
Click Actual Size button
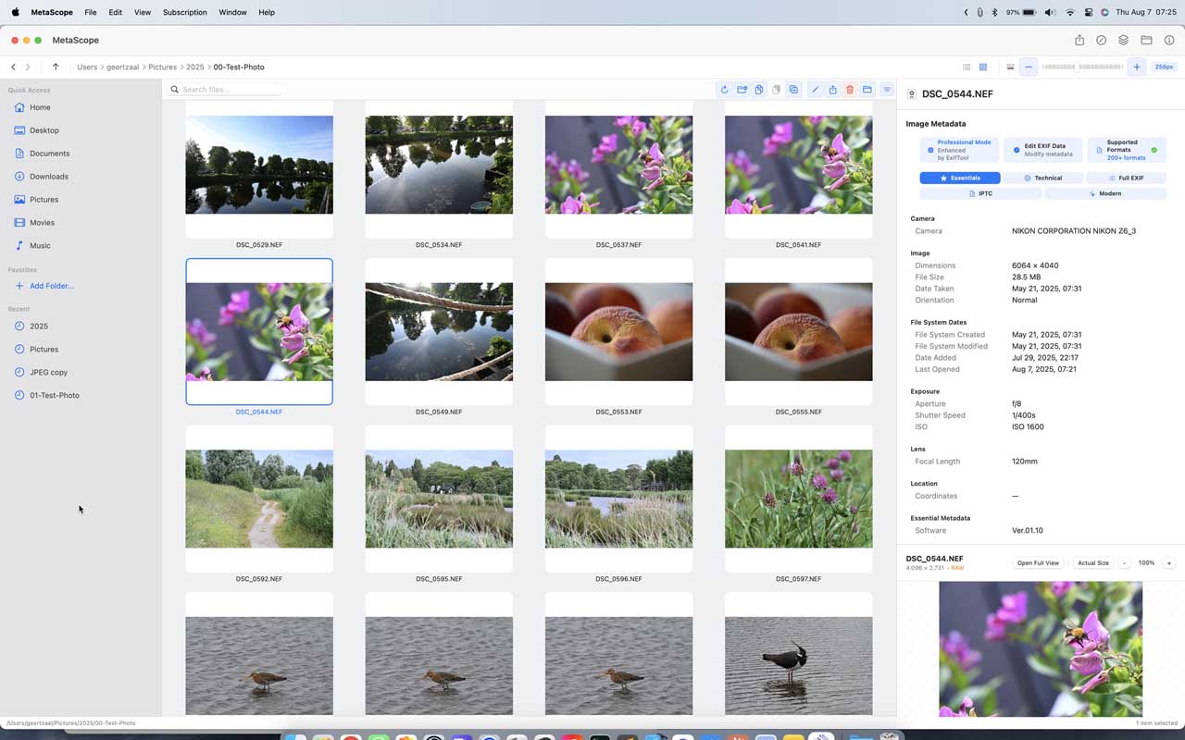pos(1093,562)
